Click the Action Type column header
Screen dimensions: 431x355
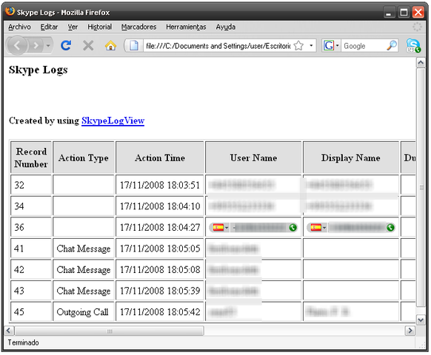click(x=84, y=158)
